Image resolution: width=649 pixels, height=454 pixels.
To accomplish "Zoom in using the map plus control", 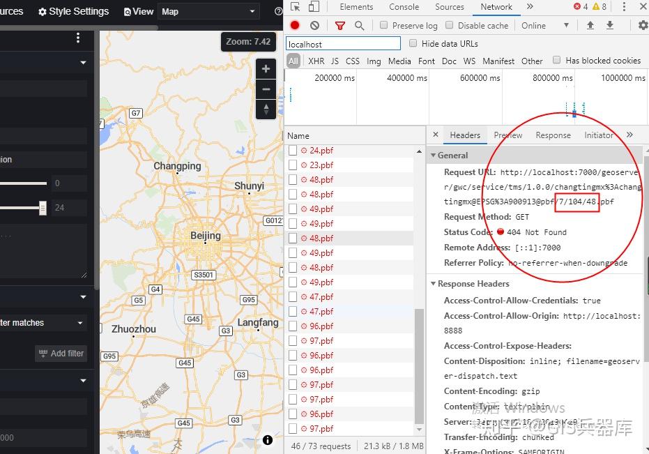I will click(266, 70).
